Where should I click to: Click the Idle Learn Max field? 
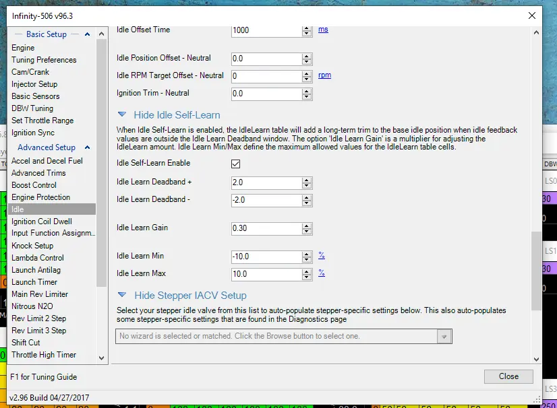267,274
